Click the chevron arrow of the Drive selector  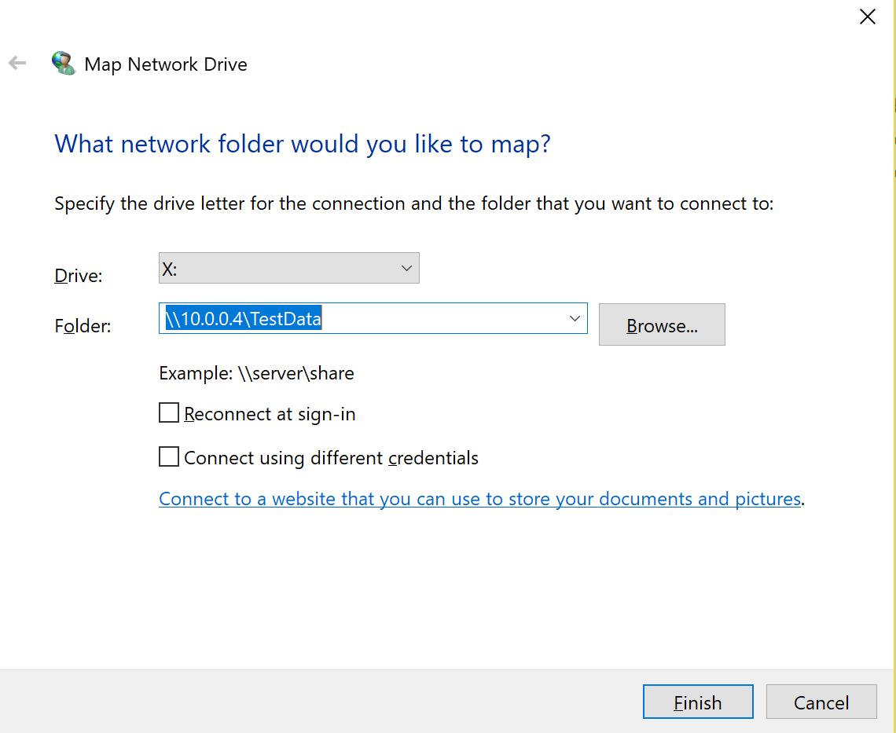coord(406,268)
